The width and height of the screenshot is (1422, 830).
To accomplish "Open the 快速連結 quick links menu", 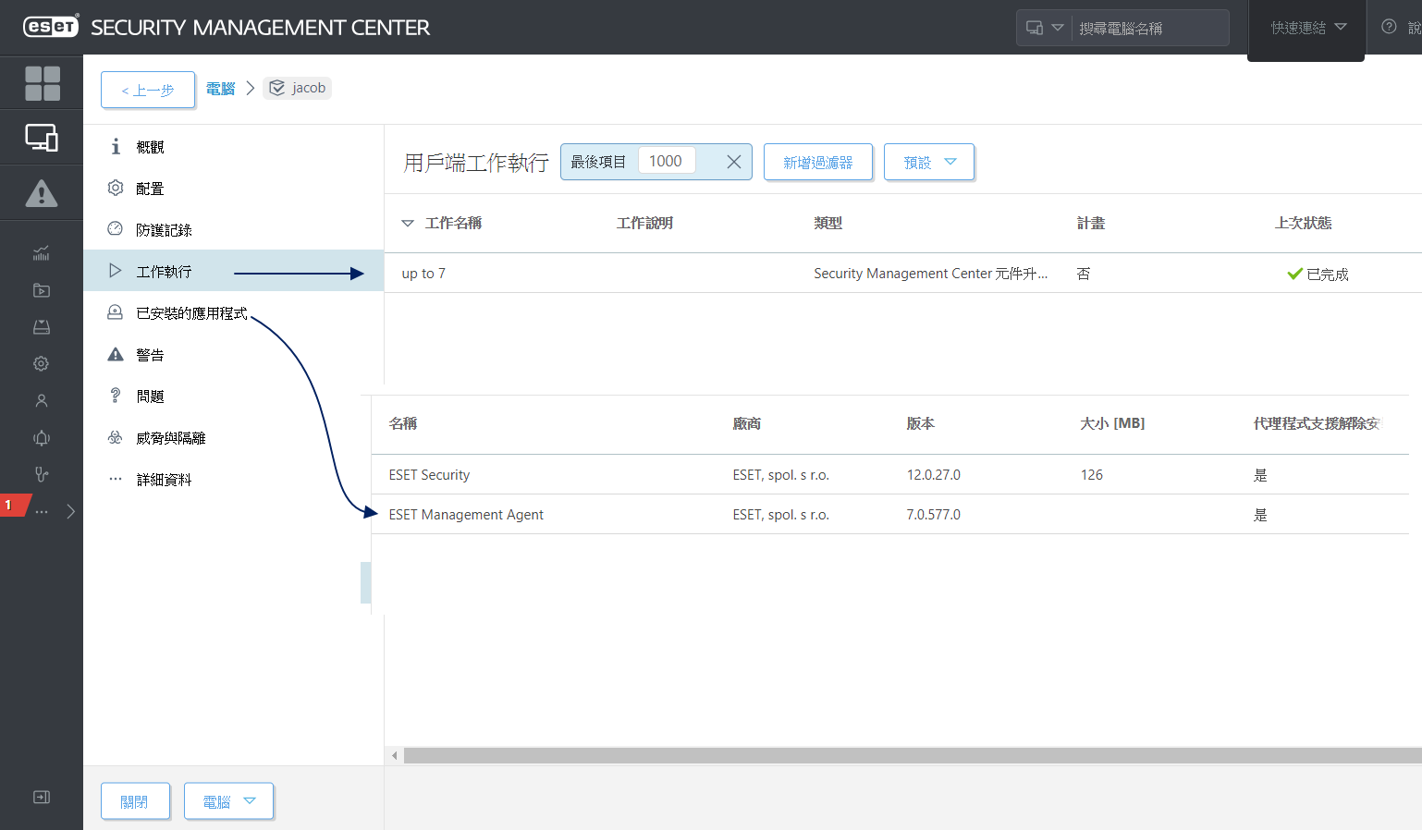I will point(1306,28).
